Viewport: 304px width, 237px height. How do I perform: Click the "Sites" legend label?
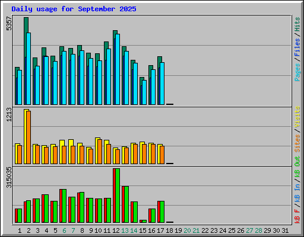pyautogui.click(x=297, y=143)
